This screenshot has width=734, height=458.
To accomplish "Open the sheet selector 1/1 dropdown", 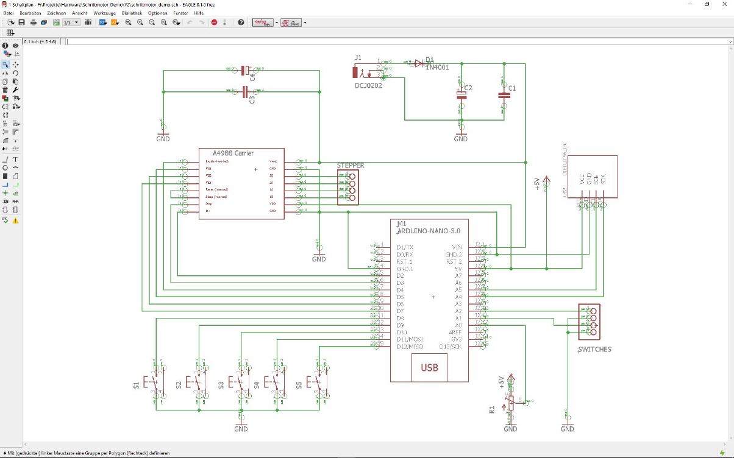I will pyautogui.click(x=71, y=23).
